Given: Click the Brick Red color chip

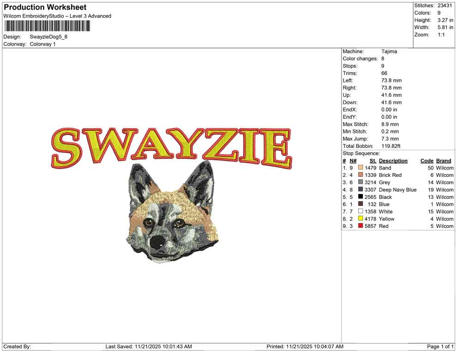Looking at the screenshot, I should tap(361, 175).
